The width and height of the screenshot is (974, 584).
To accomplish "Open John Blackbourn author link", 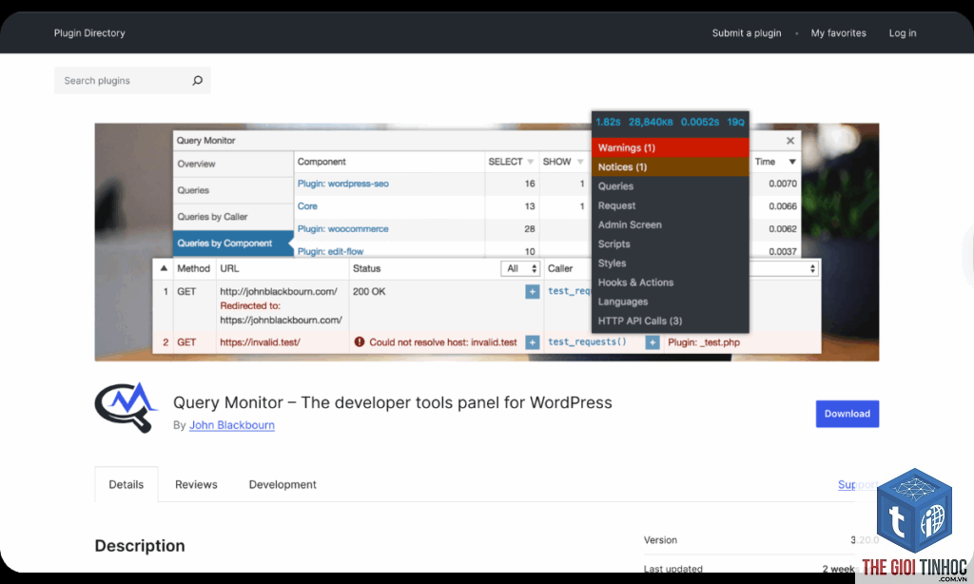I will click(232, 425).
